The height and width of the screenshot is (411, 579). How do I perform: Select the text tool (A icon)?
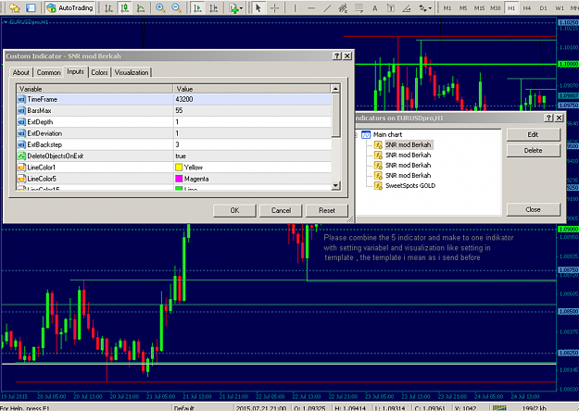pyautogui.click(x=375, y=7)
